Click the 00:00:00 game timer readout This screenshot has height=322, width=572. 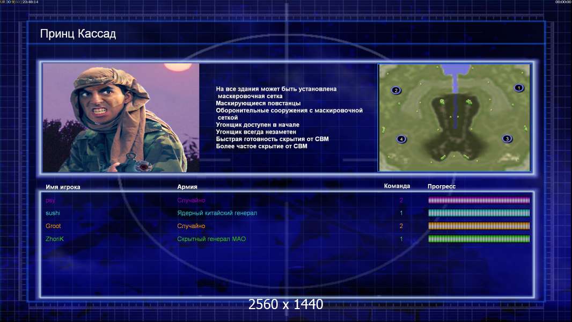coord(563,2)
